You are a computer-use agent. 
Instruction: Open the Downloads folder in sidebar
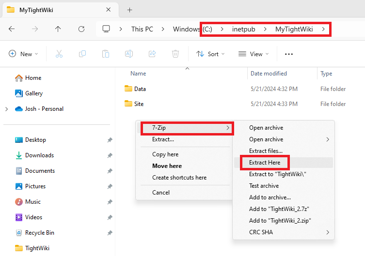click(x=39, y=155)
